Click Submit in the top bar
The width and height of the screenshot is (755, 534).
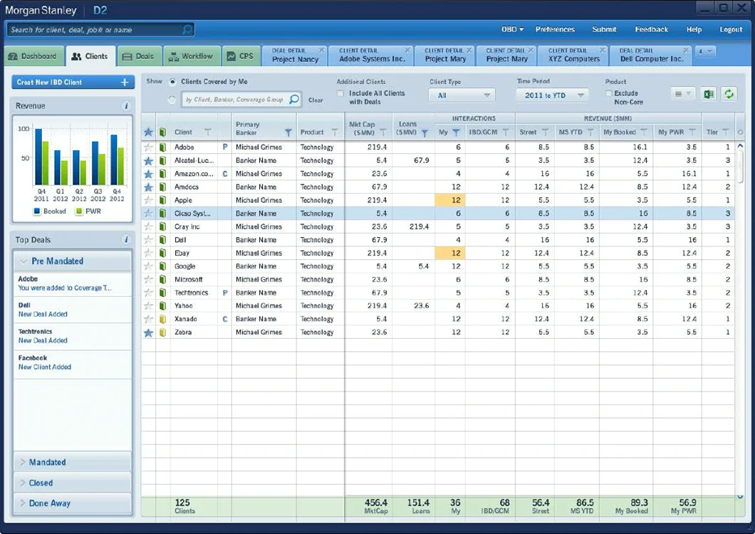click(x=604, y=29)
